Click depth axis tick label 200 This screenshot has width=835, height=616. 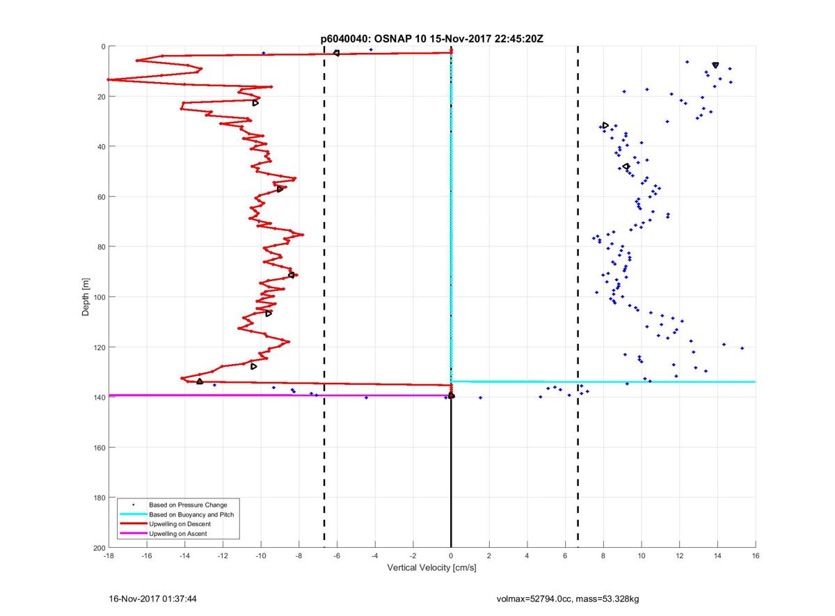coord(98,548)
